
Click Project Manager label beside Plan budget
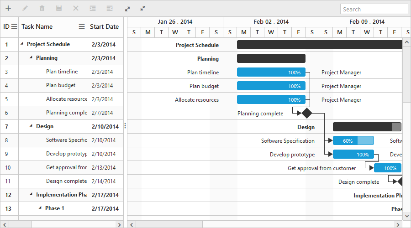(341, 86)
